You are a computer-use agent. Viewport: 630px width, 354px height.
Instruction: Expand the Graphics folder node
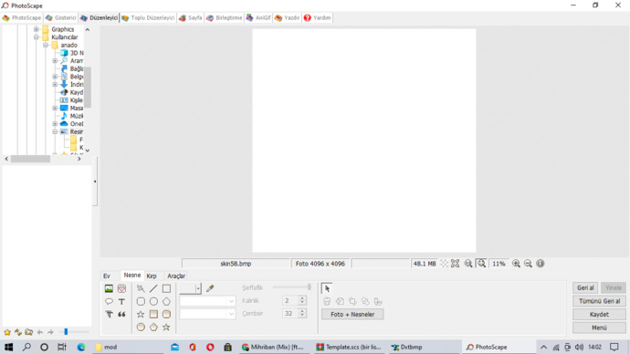[x=37, y=29]
